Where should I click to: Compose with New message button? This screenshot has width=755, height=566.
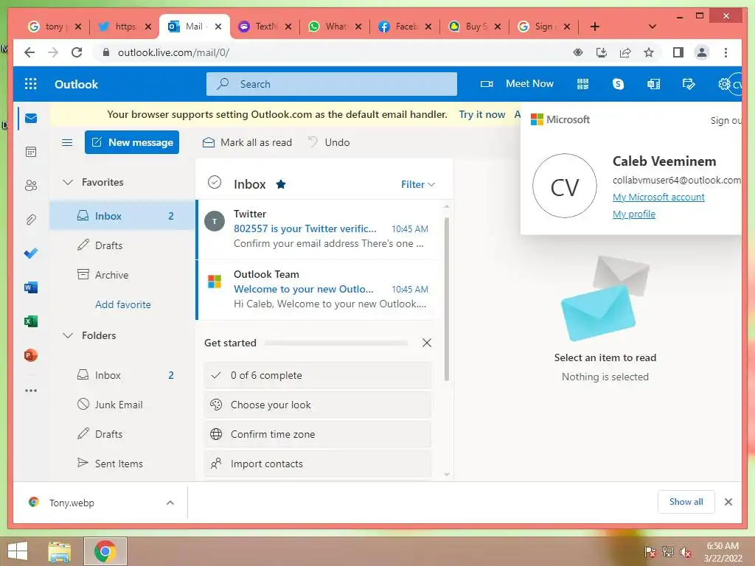[132, 142]
